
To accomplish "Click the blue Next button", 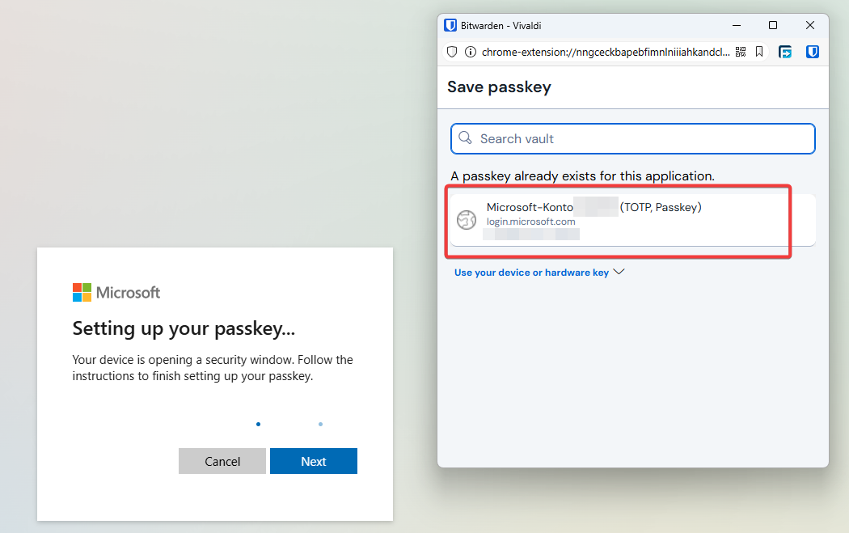I will (314, 461).
